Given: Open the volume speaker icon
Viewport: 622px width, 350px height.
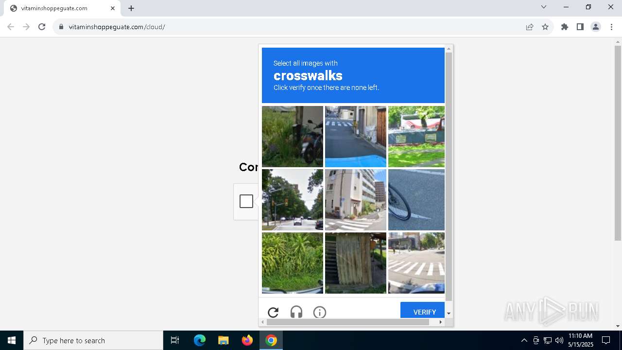Looking at the screenshot, I should [559, 340].
